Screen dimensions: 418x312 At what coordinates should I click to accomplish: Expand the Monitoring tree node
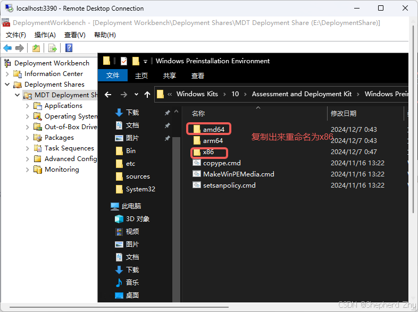(x=28, y=170)
